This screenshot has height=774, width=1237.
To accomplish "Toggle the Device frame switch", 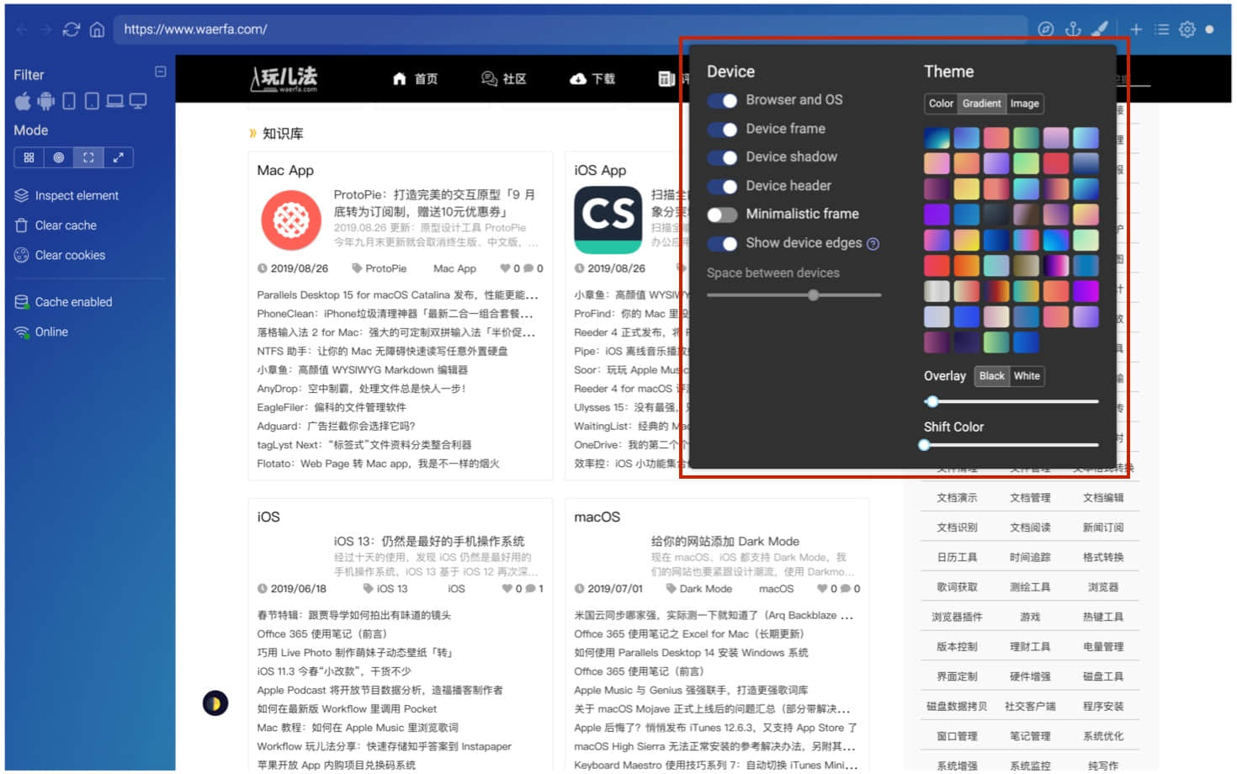I will click(x=722, y=130).
